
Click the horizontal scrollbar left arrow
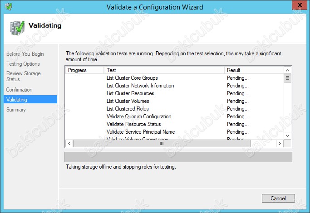click(69, 144)
